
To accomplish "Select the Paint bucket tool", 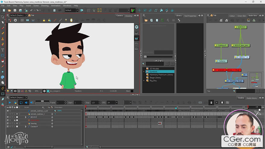I will point(3,61).
